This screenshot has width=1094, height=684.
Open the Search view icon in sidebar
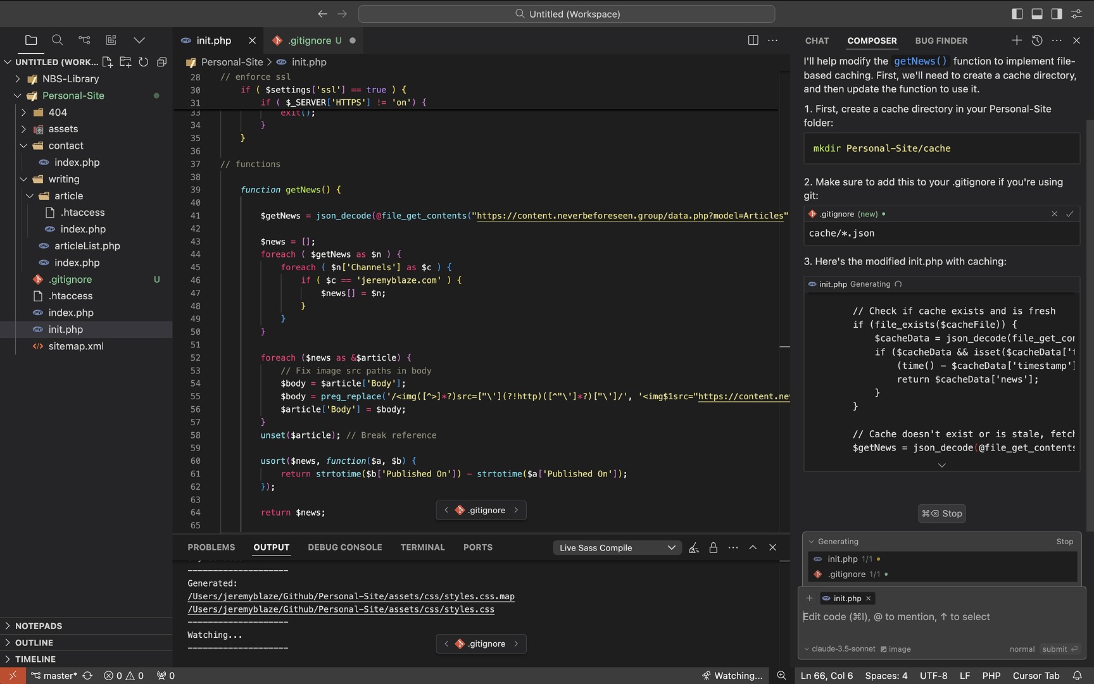(57, 40)
